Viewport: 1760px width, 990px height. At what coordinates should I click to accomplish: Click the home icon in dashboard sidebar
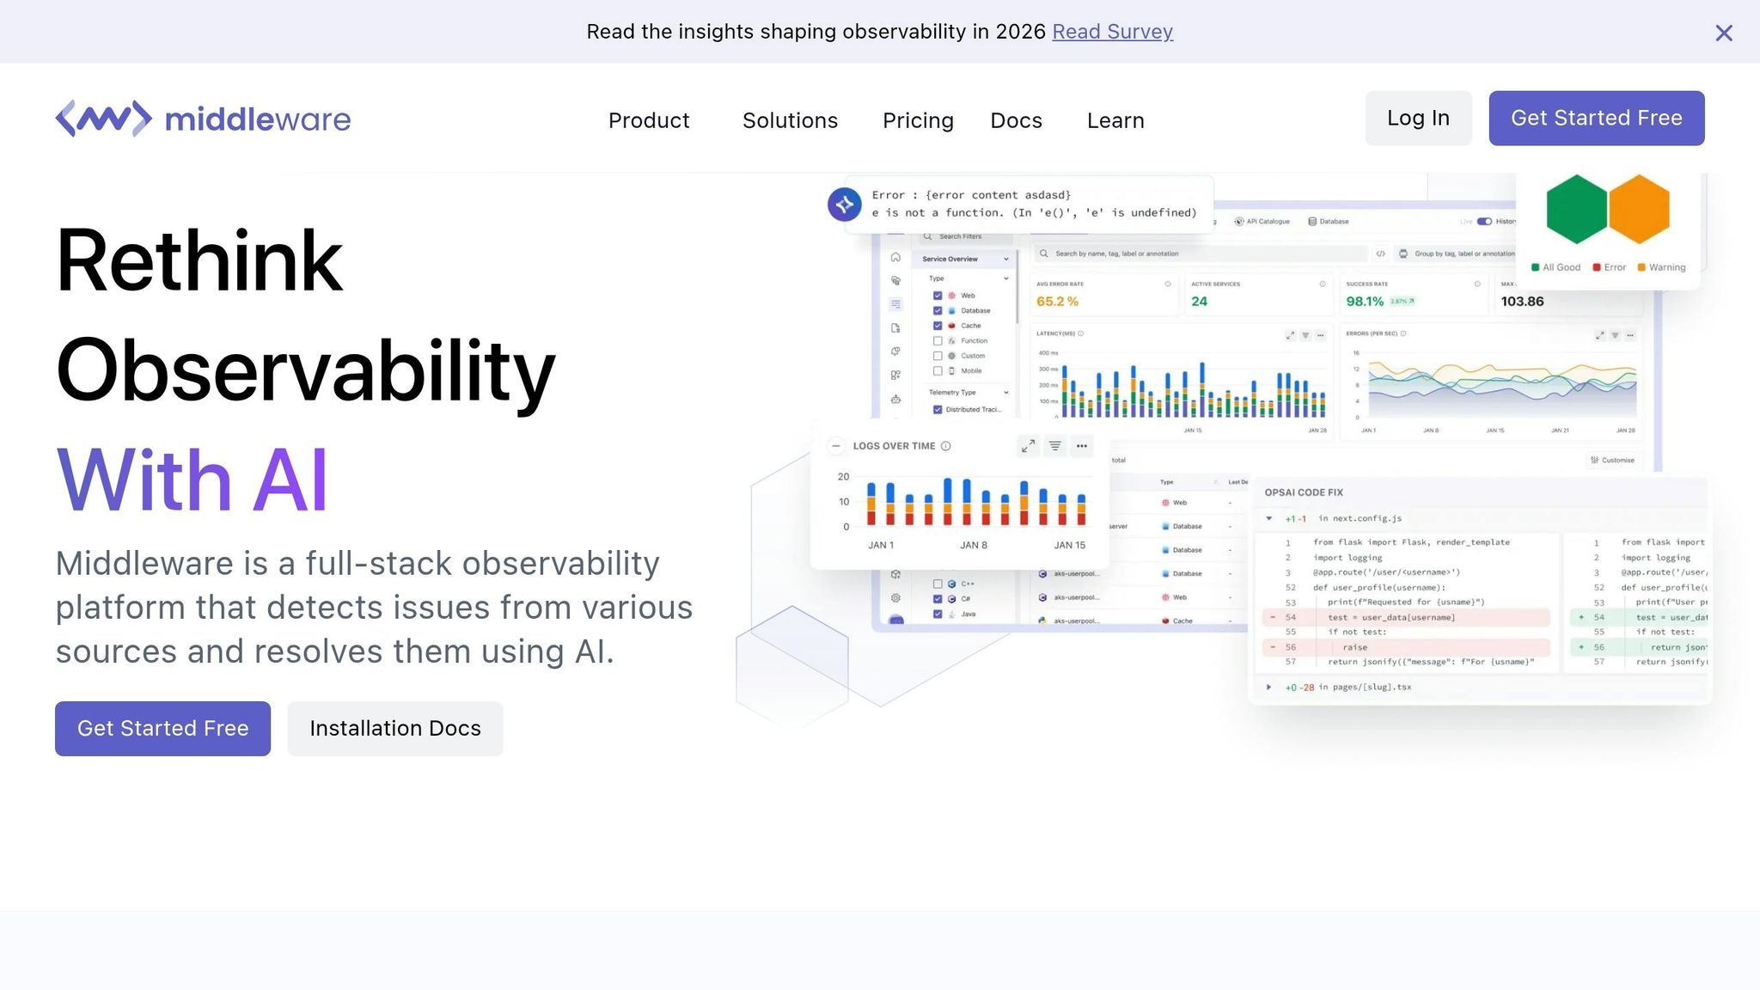[895, 258]
